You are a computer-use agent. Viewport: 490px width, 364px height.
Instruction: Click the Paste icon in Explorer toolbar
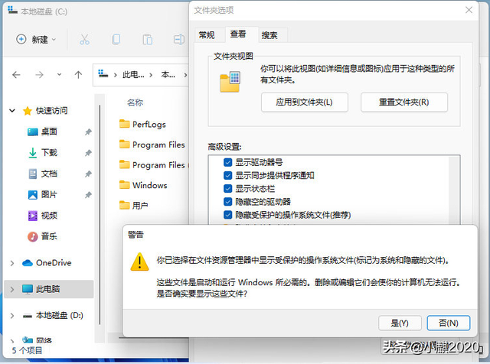pyautogui.click(x=147, y=39)
